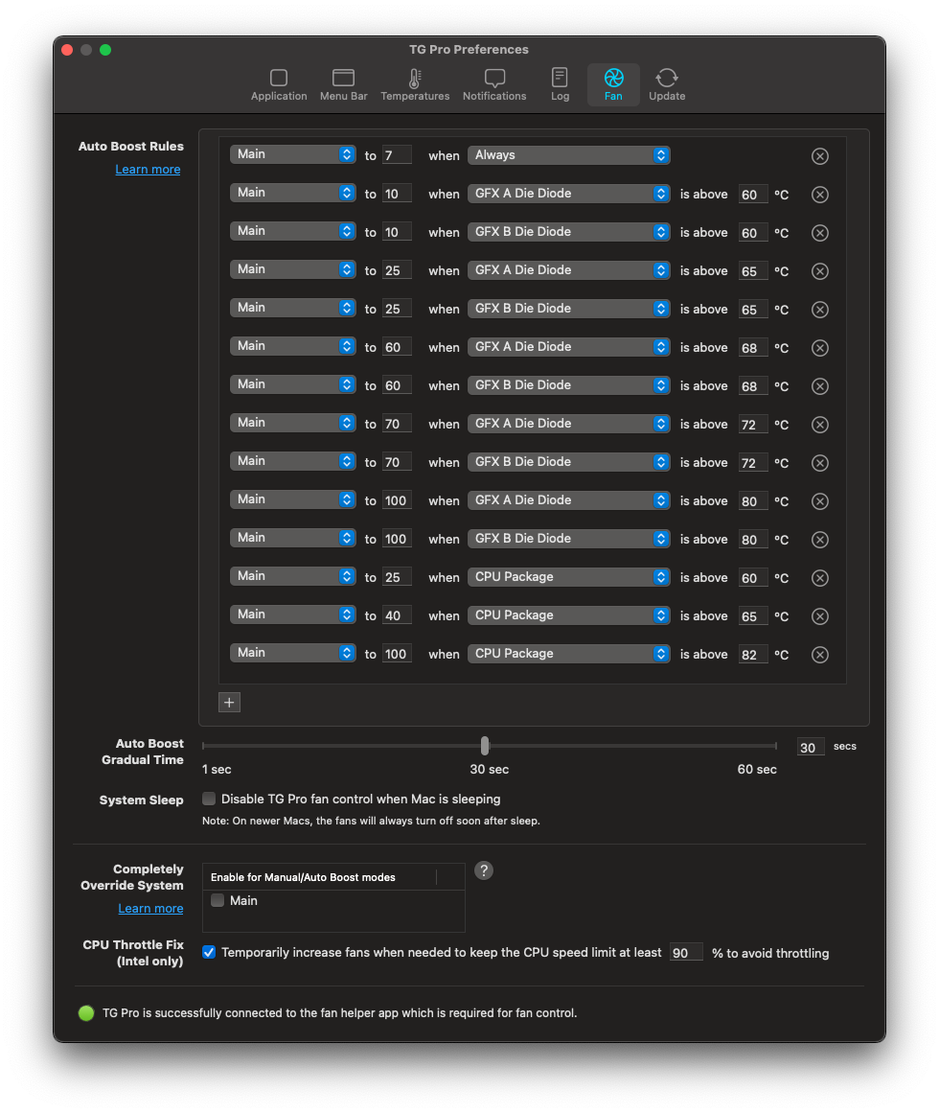Open the Main fan dropdown in the Always row
This screenshot has height=1113, width=939.
coord(293,154)
